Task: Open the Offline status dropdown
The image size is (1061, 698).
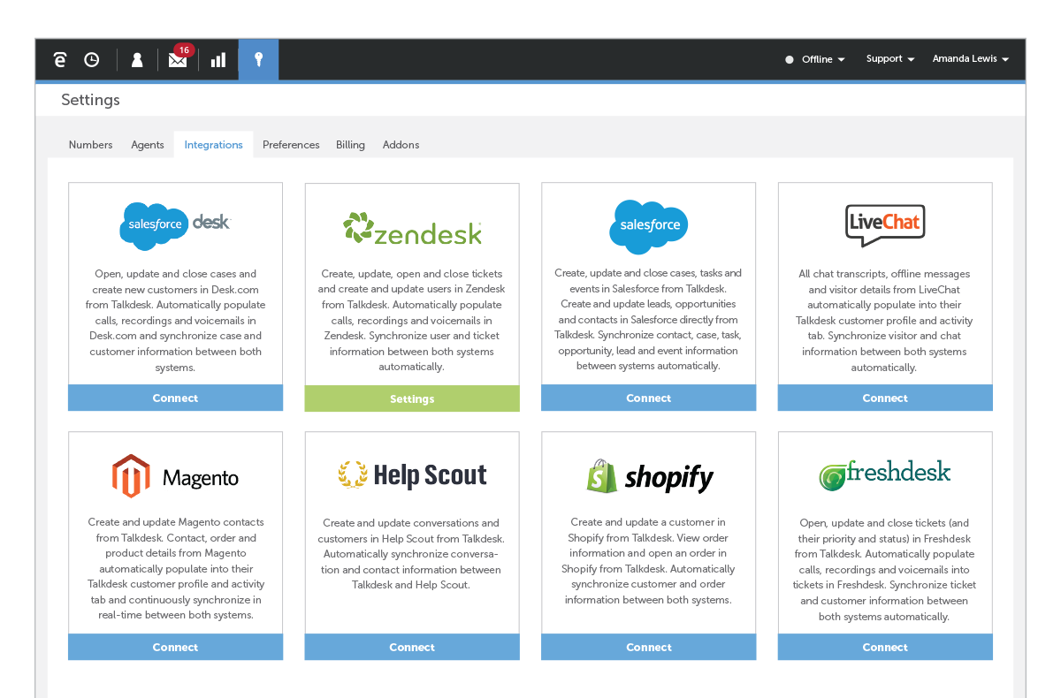Action: tap(815, 59)
